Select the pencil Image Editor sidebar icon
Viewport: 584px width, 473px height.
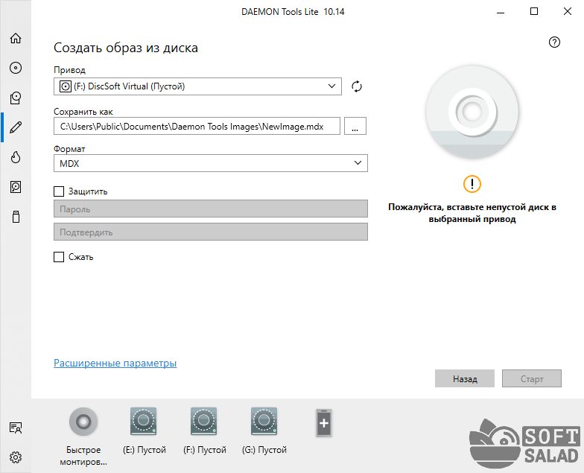click(16, 127)
